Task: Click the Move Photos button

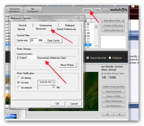Action: click(68, 65)
